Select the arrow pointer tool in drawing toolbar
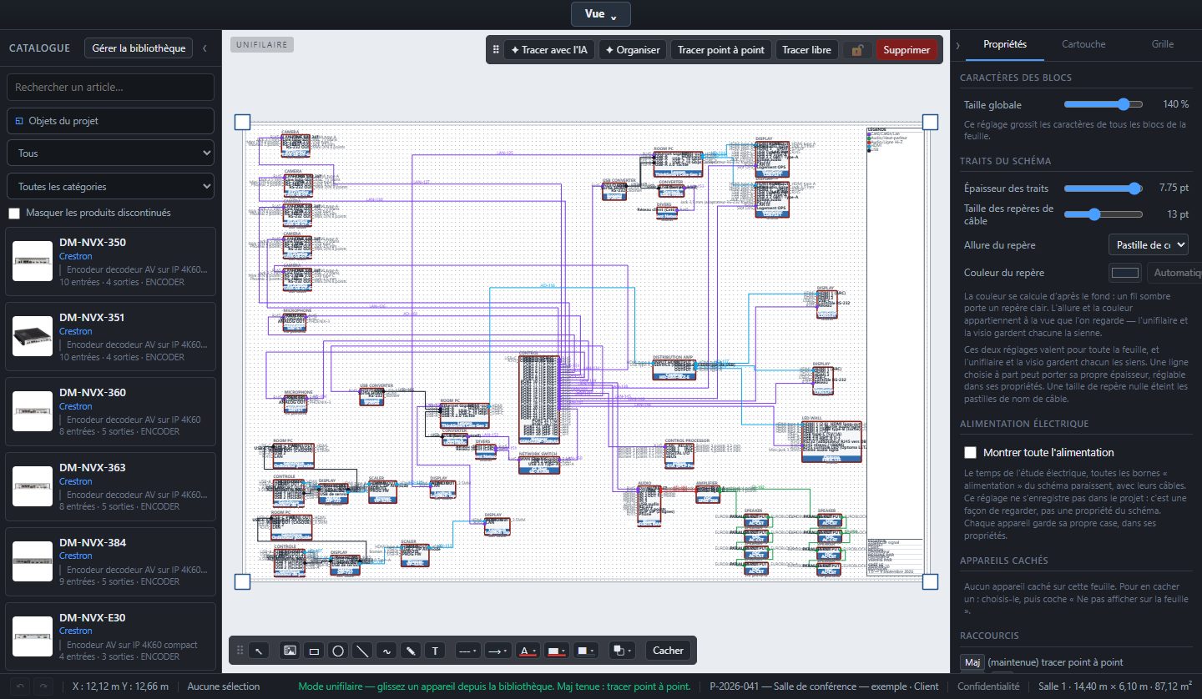Screen dimensions: 1202x699 click(260, 651)
